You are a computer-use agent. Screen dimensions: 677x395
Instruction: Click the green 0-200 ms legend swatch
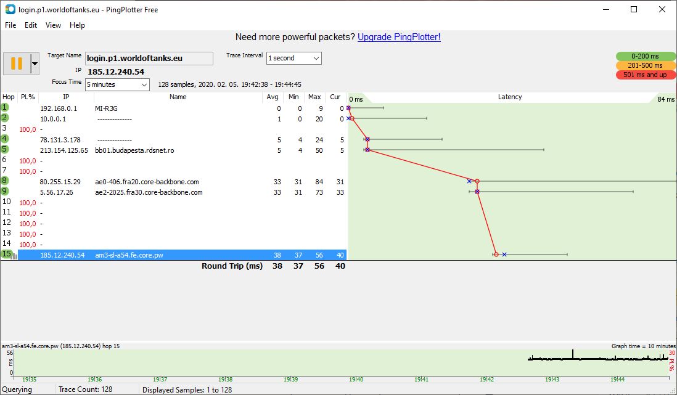645,56
